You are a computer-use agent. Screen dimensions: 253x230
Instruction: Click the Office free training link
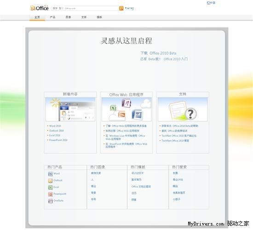tap(174, 131)
